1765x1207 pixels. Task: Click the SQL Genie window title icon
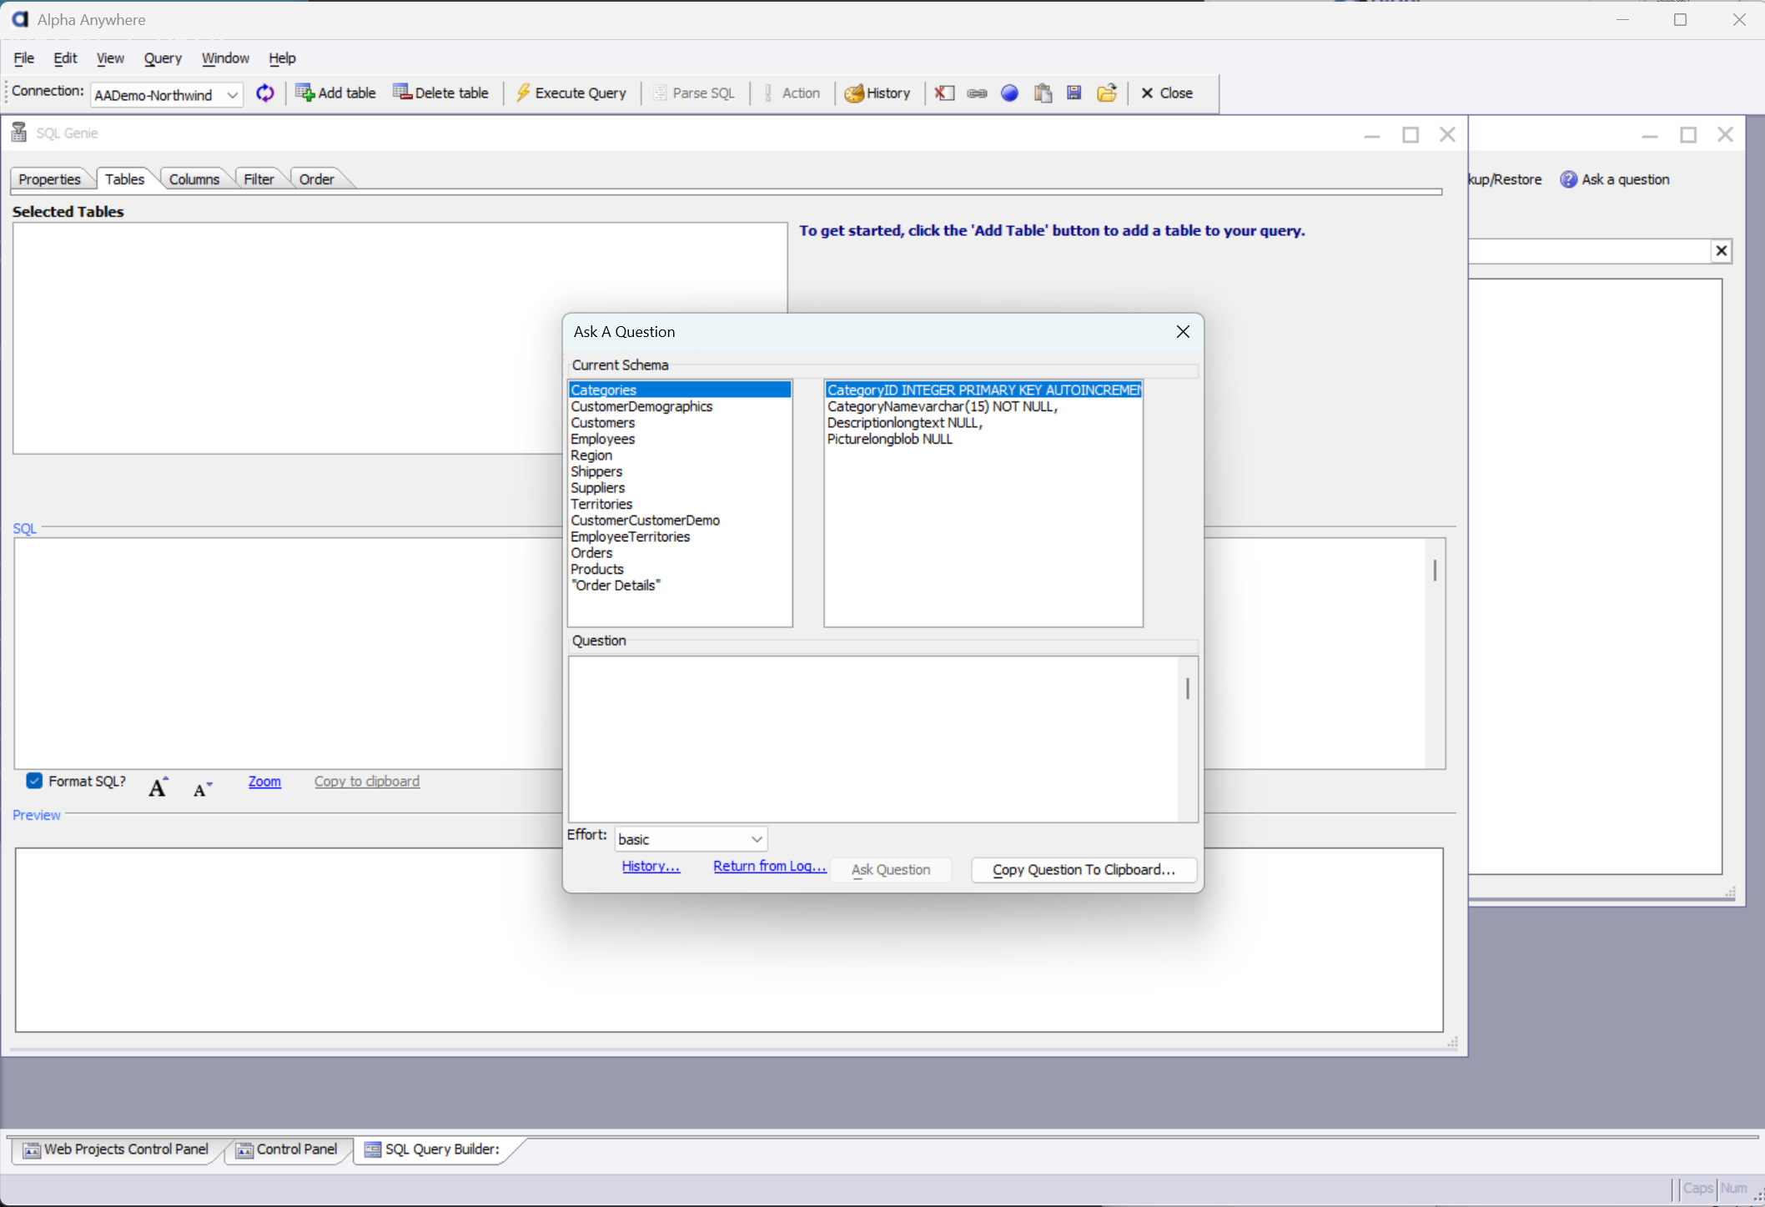19,133
